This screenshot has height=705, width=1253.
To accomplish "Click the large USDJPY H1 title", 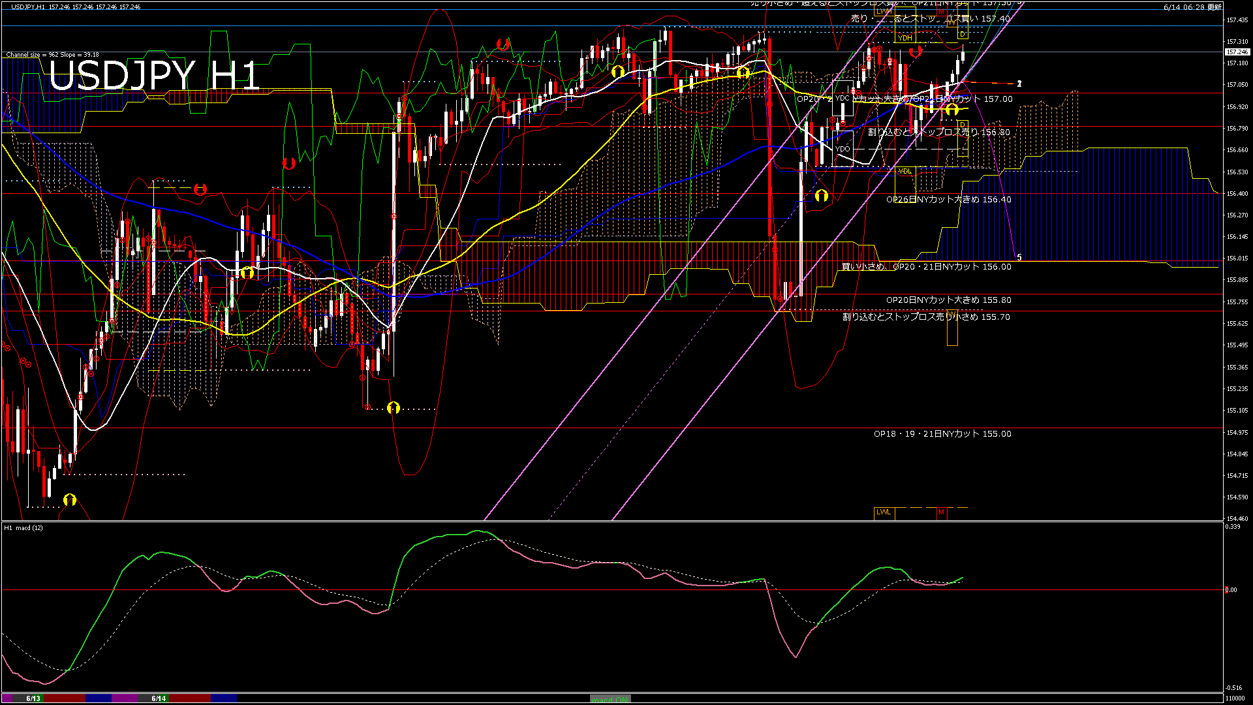I will pos(154,76).
